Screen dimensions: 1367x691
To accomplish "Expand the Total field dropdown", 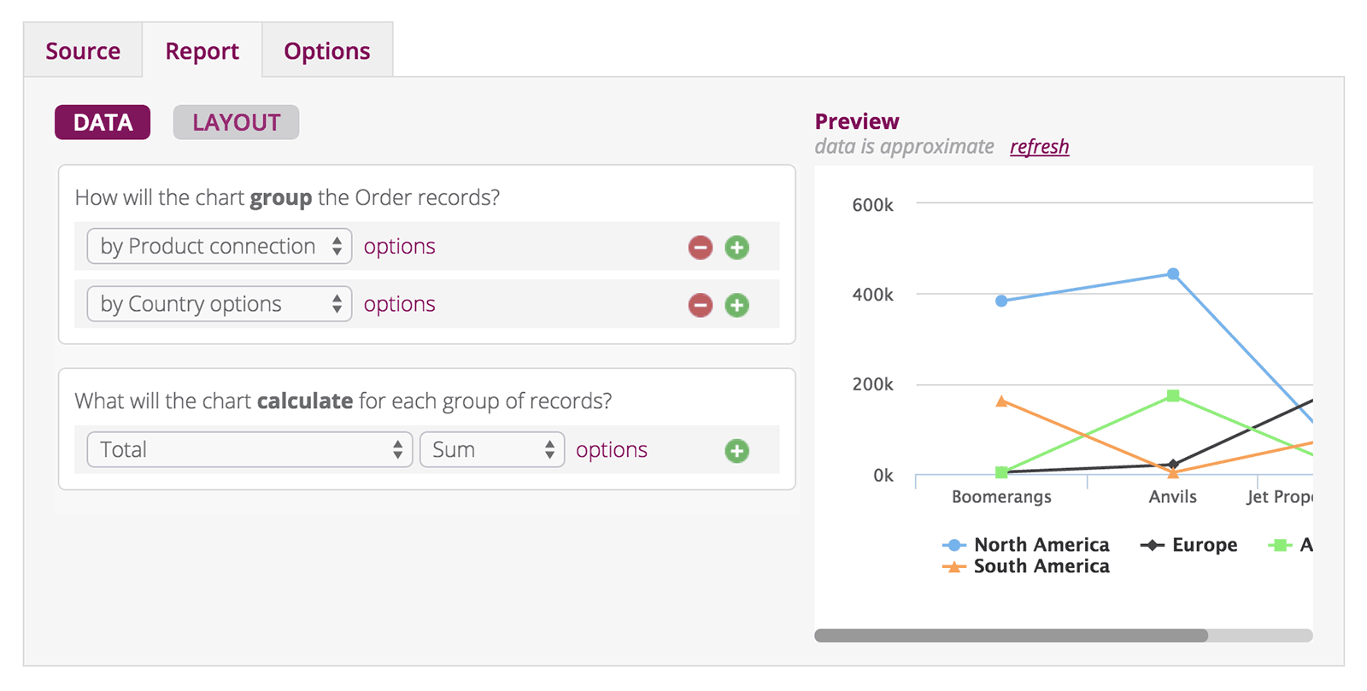I will [249, 450].
